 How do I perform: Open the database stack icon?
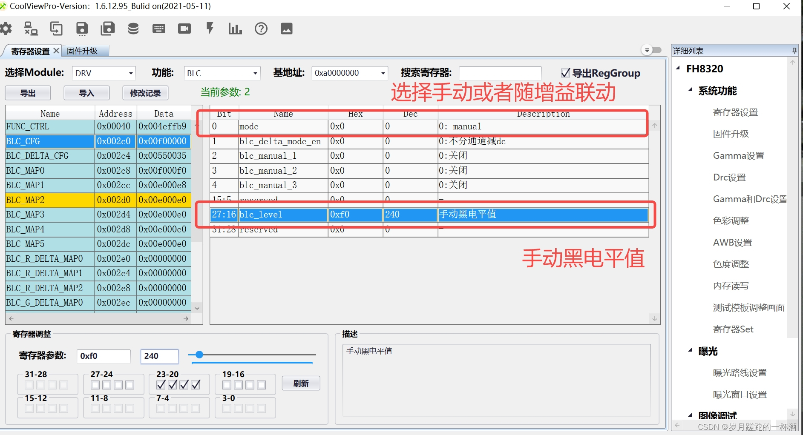(133, 29)
